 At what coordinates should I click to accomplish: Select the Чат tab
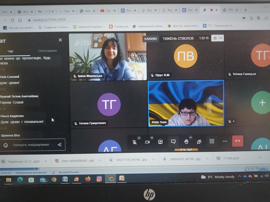[x=10, y=51]
